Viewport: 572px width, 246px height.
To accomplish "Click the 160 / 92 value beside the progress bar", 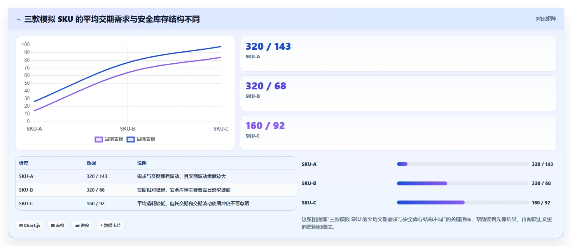I will [541, 202].
